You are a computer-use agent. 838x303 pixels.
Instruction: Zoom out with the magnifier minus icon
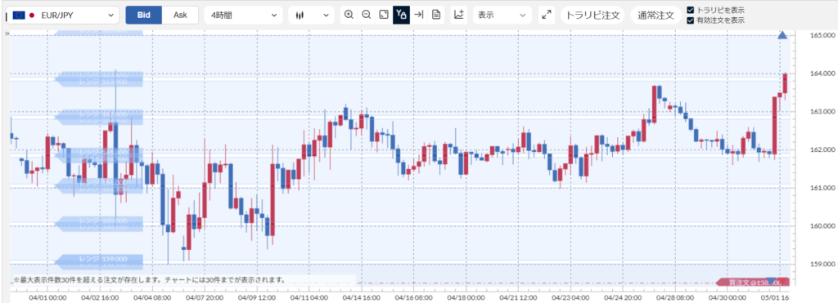[x=366, y=15]
